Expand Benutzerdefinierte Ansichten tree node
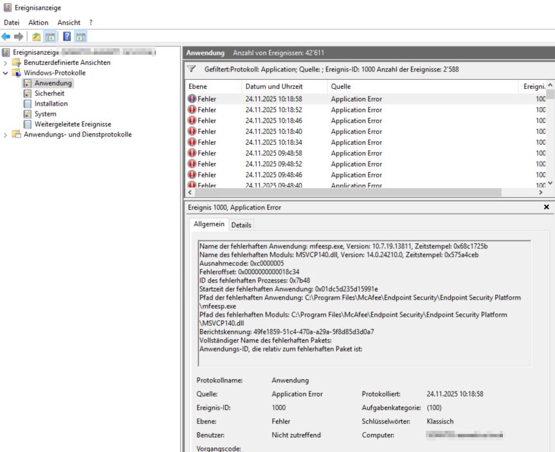 [x=6, y=62]
